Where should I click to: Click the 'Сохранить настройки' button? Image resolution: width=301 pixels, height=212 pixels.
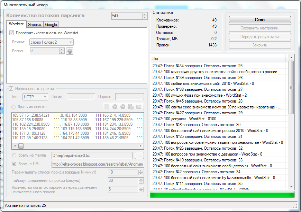tap(259, 28)
